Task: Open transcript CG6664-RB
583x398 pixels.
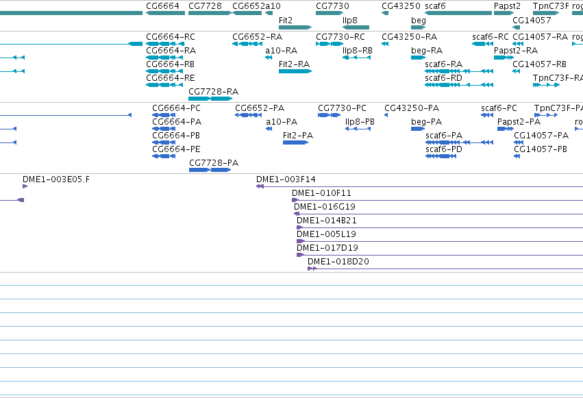Action: click(171, 64)
